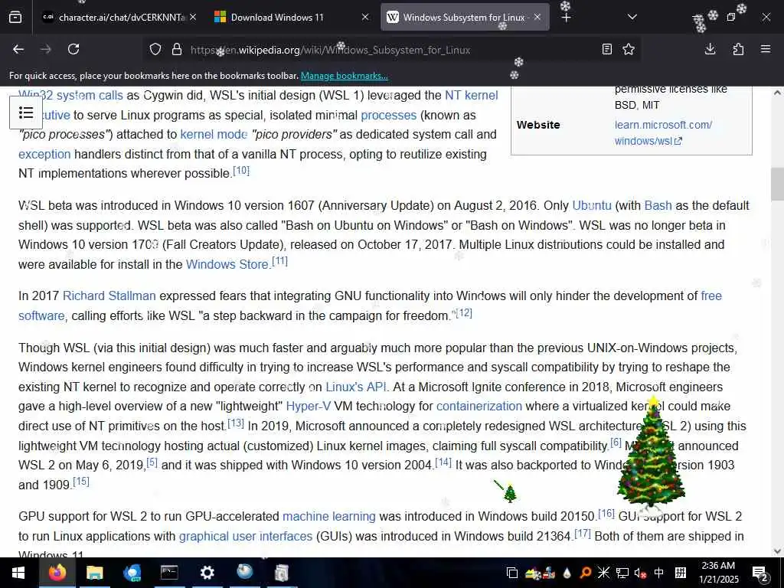Jump to citation [12]

click(x=464, y=313)
